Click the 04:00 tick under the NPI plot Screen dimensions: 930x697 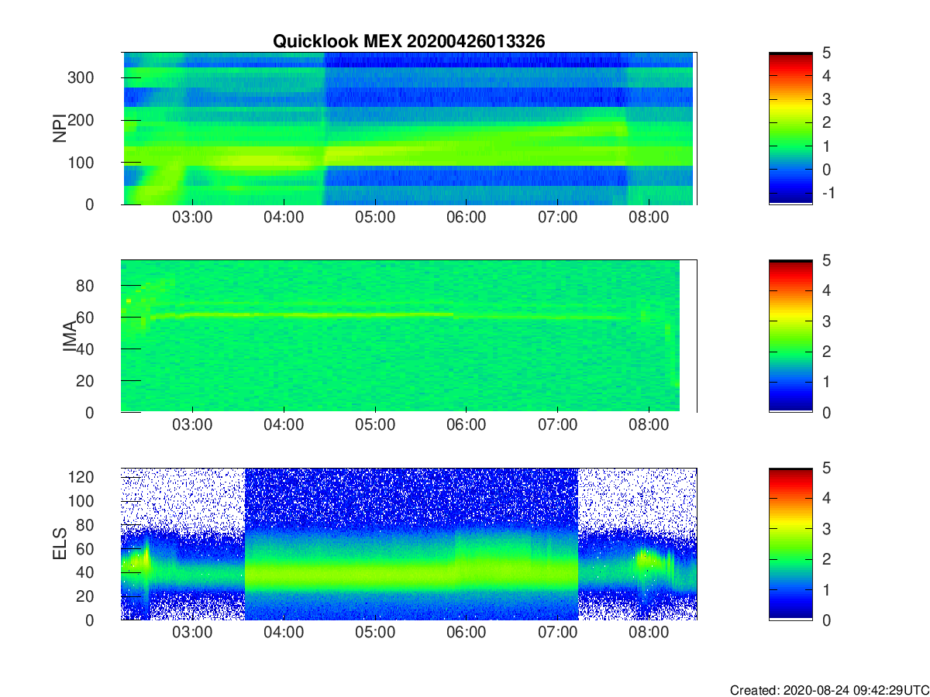point(284,218)
